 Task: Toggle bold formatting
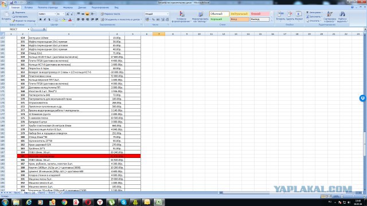tap(41, 20)
